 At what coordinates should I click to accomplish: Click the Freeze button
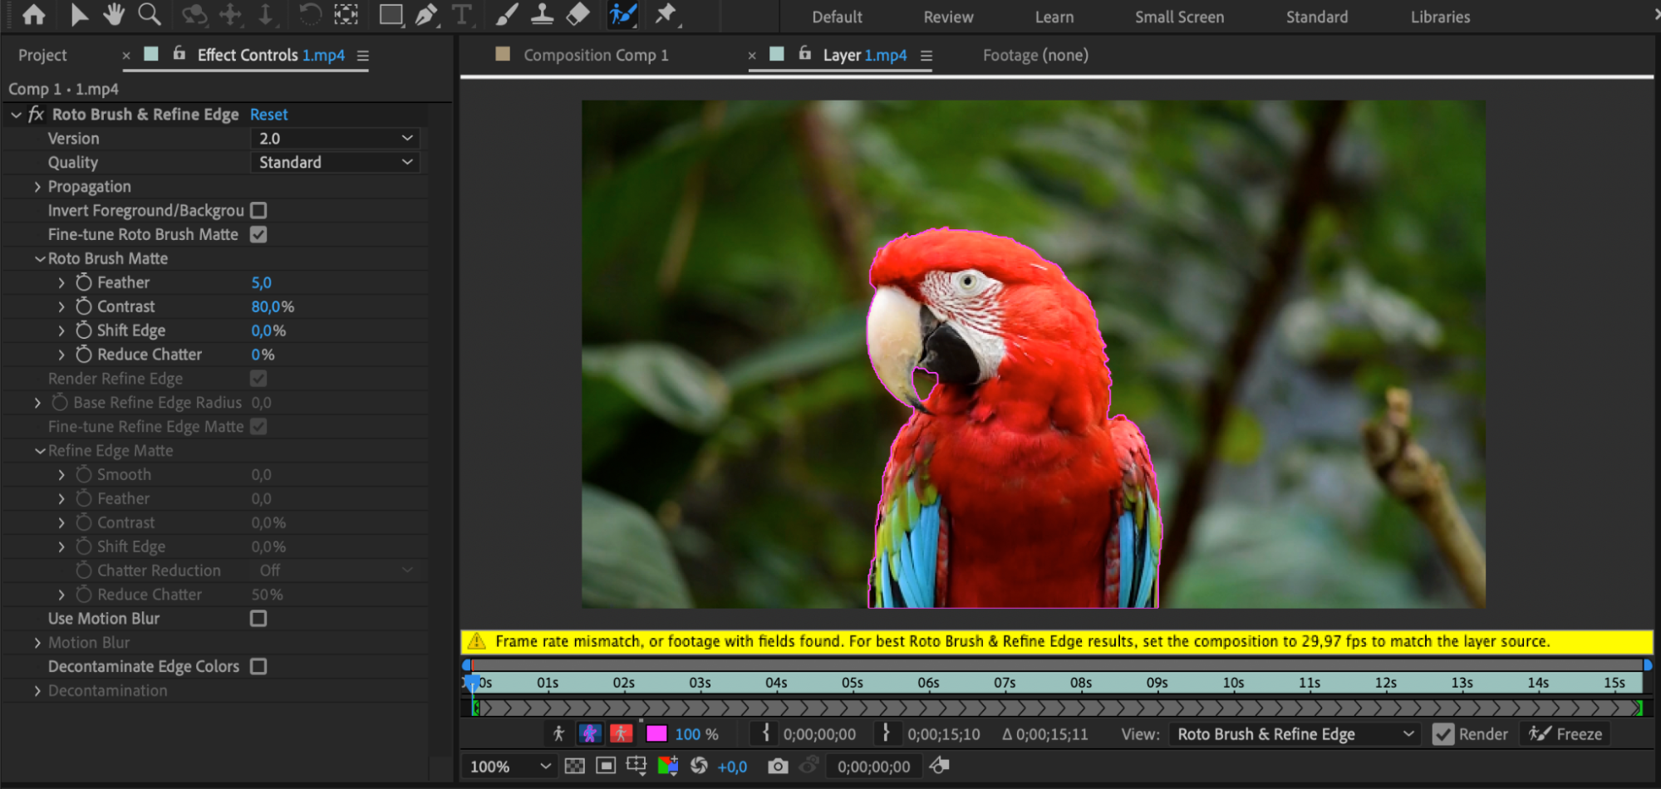(x=1565, y=734)
